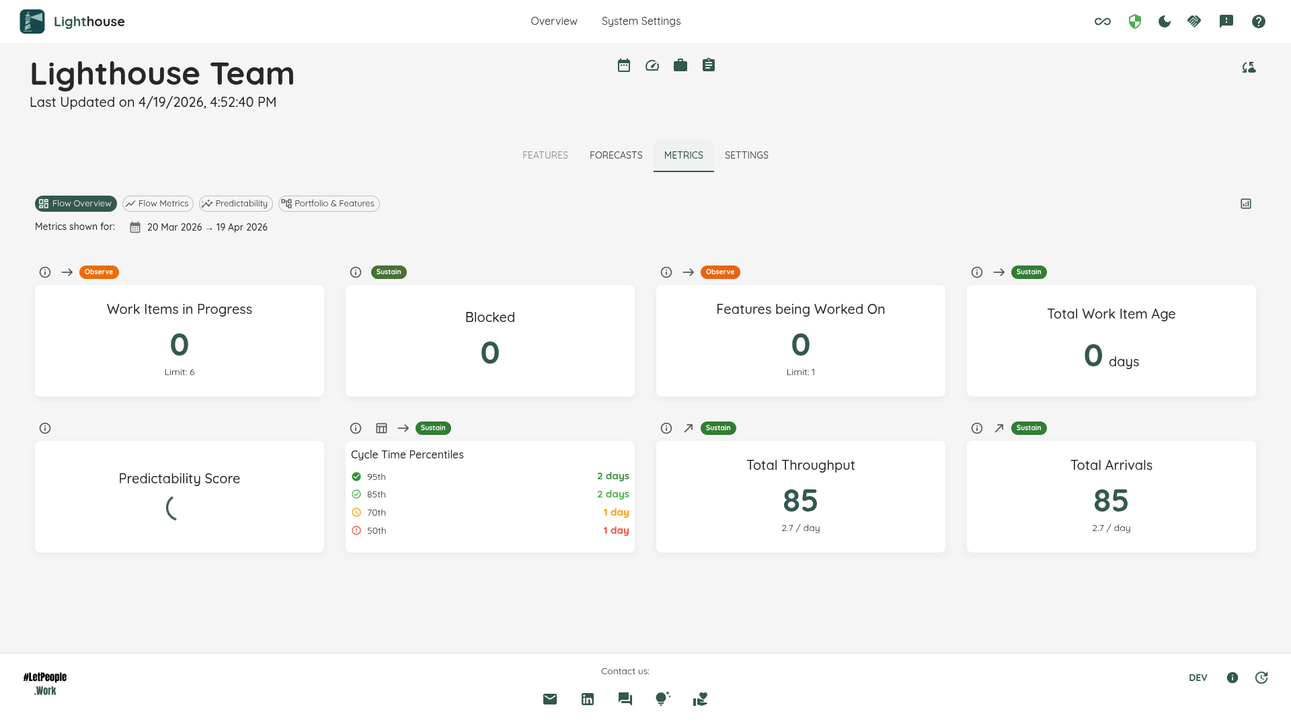Activate the Portfolio & Features filter
Screen dimensions: 1291x726
coord(329,203)
